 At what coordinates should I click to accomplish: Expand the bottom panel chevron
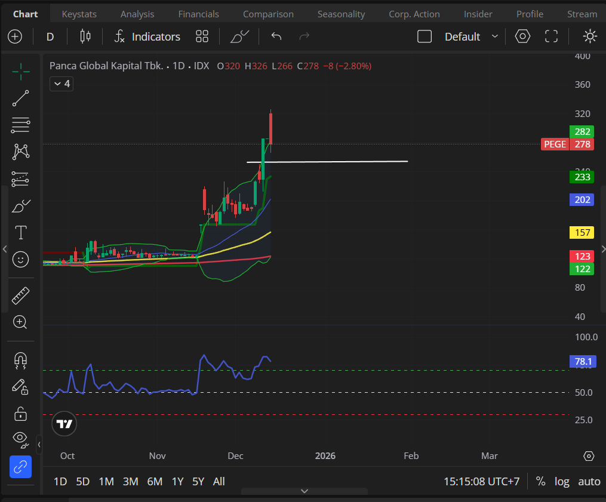click(x=304, y=491)
